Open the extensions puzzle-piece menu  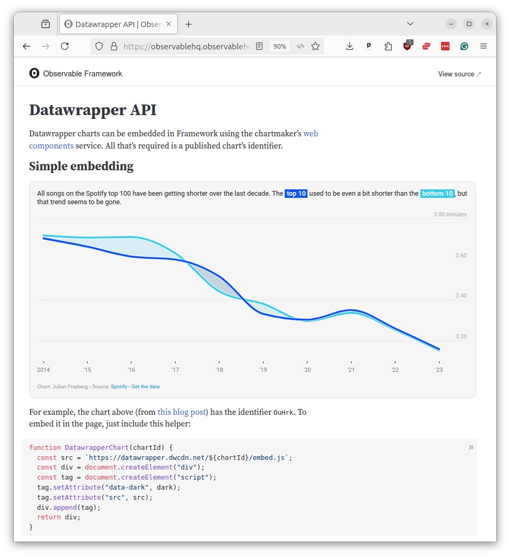[x=388, y=46]
